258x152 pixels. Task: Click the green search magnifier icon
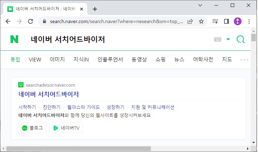(240, 39)
